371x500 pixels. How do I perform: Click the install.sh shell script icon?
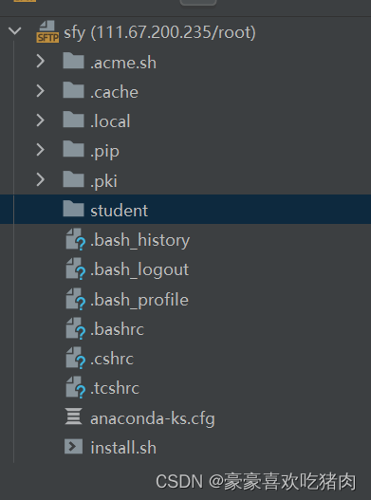point(73,446)
